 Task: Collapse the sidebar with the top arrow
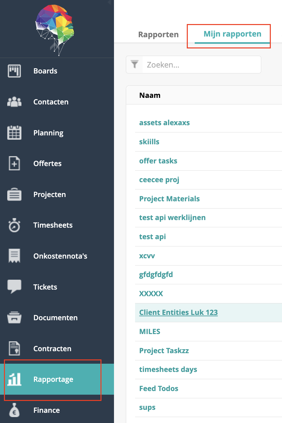[109, 2]
